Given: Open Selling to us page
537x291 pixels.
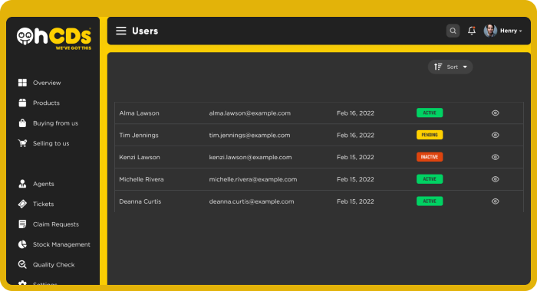Looking at the screenshot, I should click(51, 143).
